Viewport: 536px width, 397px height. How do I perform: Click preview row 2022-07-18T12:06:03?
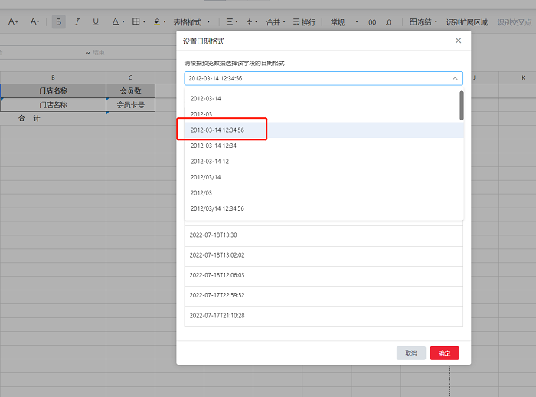click(323, 275)
